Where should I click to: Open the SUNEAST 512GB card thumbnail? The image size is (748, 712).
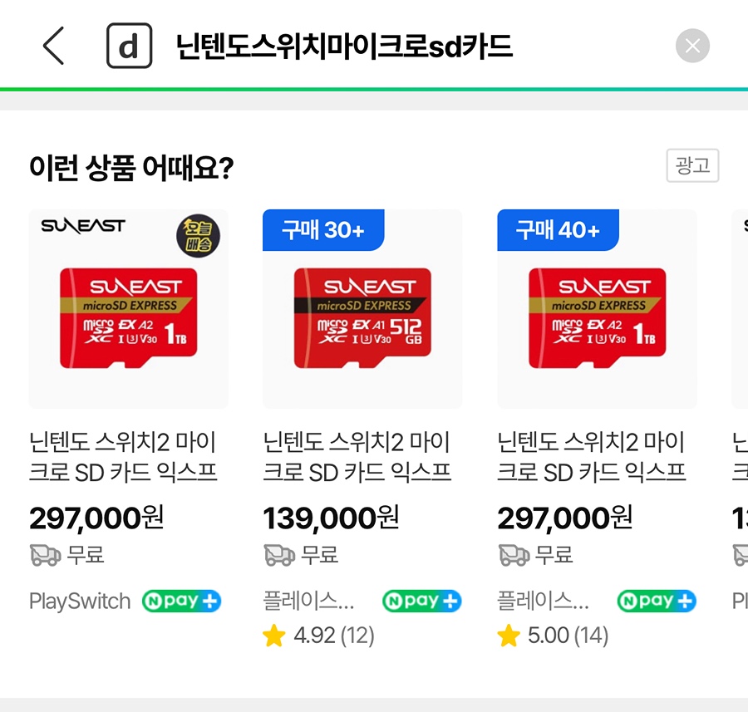(x=362, y=308)
